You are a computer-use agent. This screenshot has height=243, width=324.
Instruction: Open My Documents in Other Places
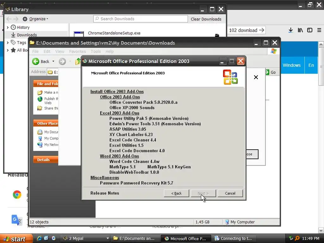[48, 132]
